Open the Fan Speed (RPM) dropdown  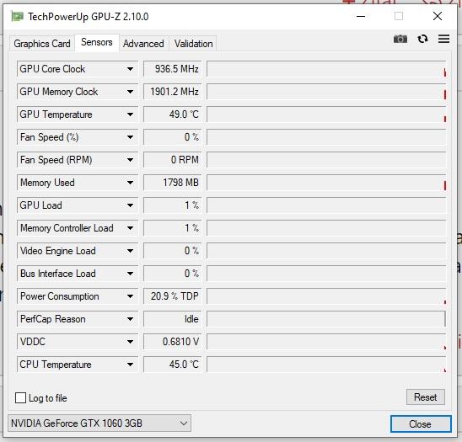78,160
